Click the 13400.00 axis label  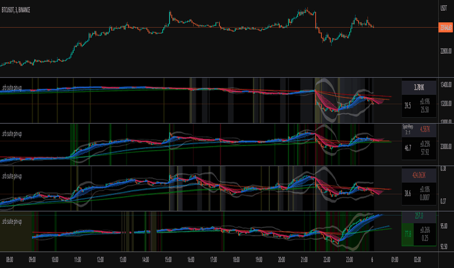click(446, 85)
